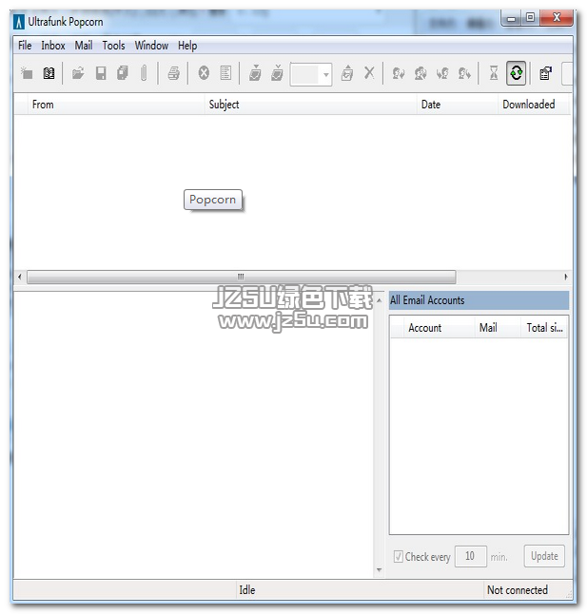Screen dimensions: 587x614
Task: Click the document lines toolbar icon
Action: (x=225, y=73)
